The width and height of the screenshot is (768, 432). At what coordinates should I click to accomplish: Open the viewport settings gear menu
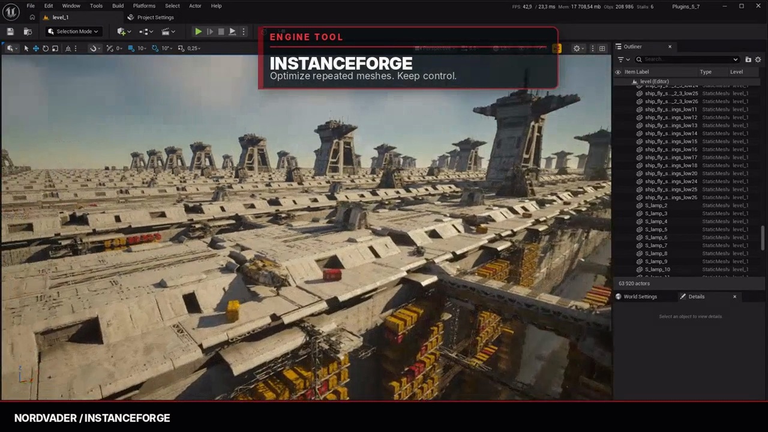(578, 49)
